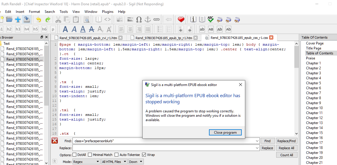Uncheck the Wrap option checkbox
The image size is (337, 165).
click(144, 155)
